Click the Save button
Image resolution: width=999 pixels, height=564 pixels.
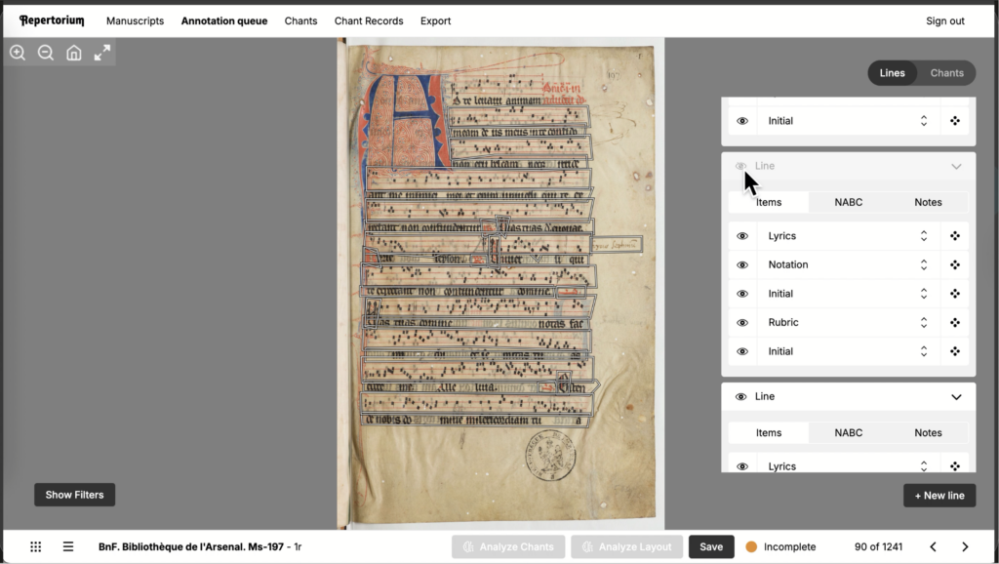coord(711,547)
